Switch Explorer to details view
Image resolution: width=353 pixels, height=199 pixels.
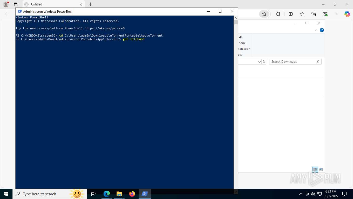315,169
